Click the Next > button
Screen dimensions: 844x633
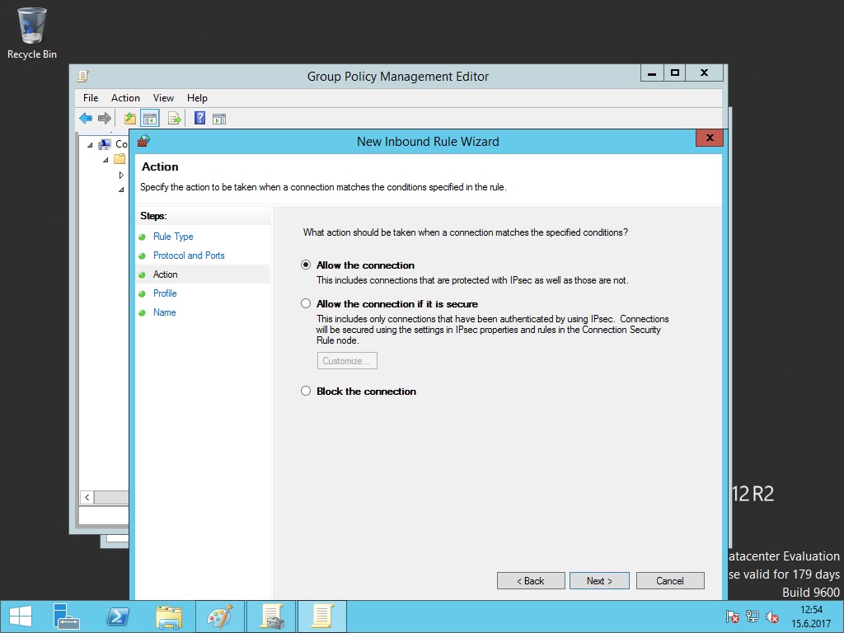pos(599,581)
